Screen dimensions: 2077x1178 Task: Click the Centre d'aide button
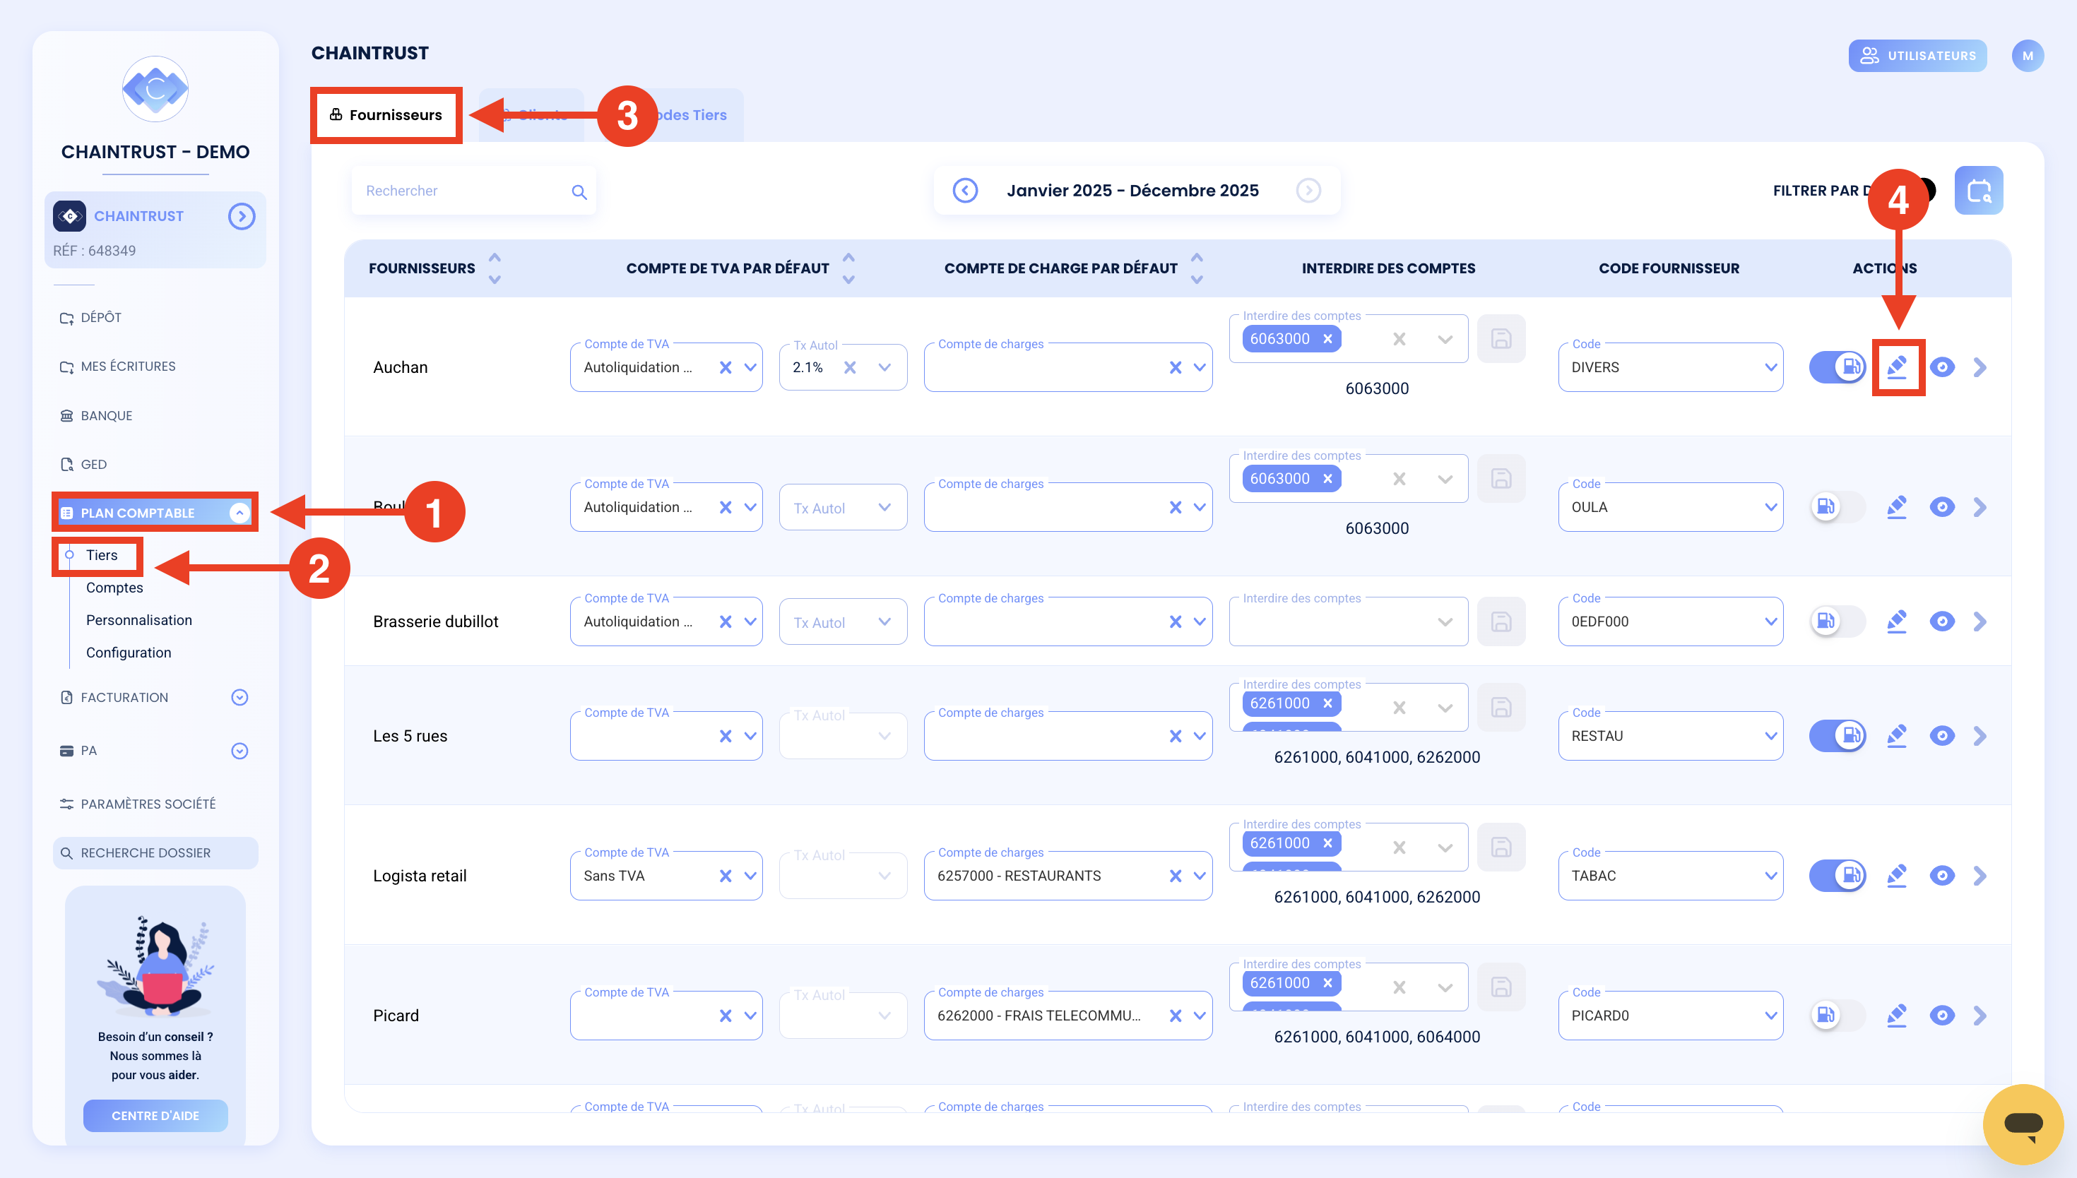point(155,1116)
